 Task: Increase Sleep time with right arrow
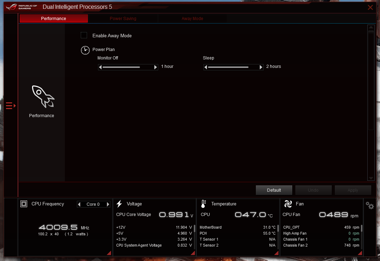pyautogui.click(x=261, y=67)
